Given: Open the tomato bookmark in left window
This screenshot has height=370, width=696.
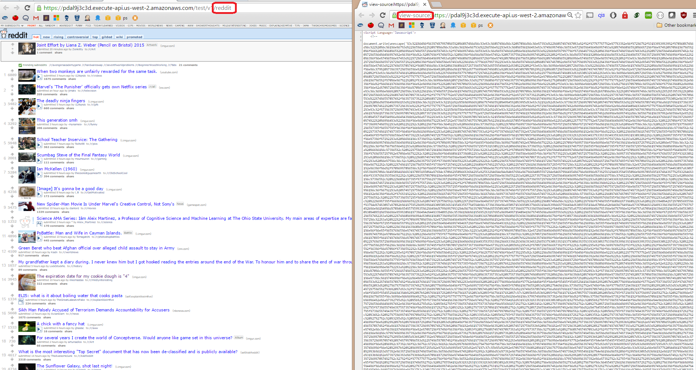Looking at the screenshot, I should tap(15, 18).
